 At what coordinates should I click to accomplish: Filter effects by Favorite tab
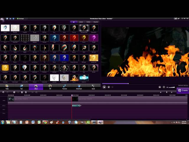coord(96,22)
